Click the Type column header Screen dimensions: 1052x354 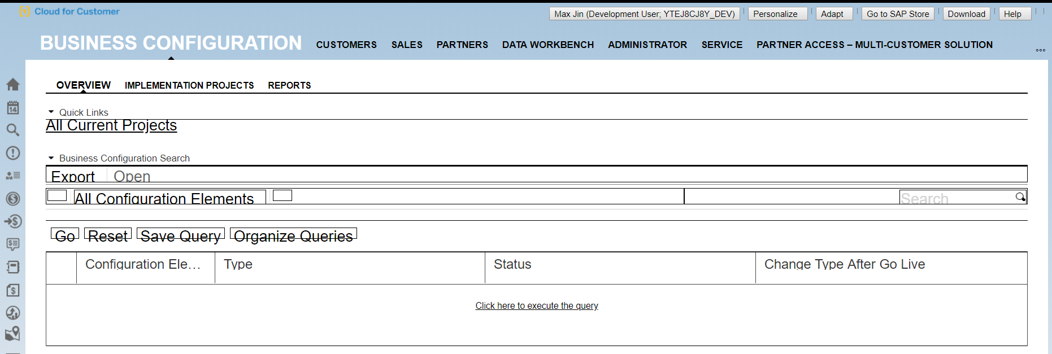point(350,268)
